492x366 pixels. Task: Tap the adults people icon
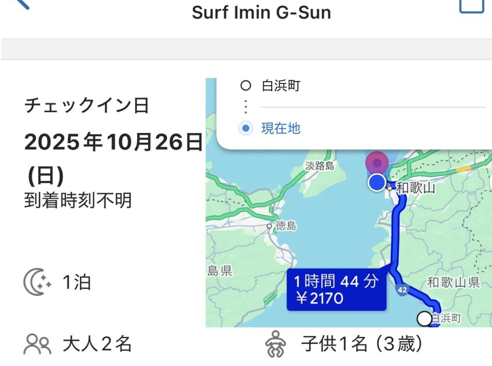tap(37, 344)
